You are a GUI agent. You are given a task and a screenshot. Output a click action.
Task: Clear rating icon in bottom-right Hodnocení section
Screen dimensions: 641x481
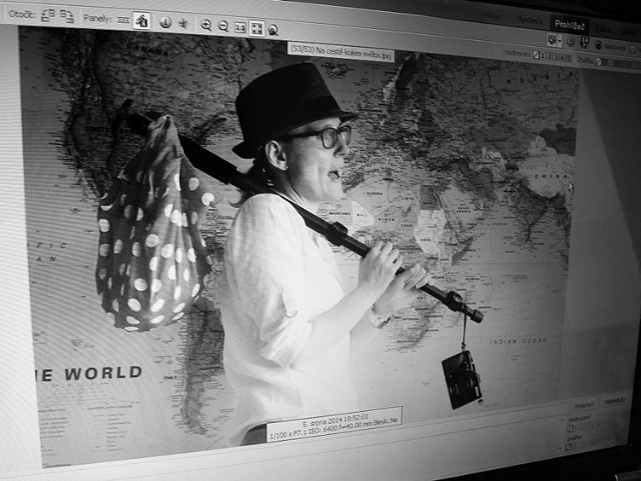(x=570, y=428)
